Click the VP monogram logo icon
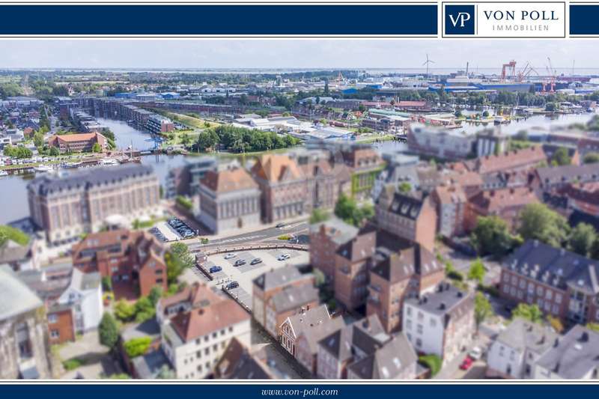Viewport: 599px width, 399px height. 460,20
